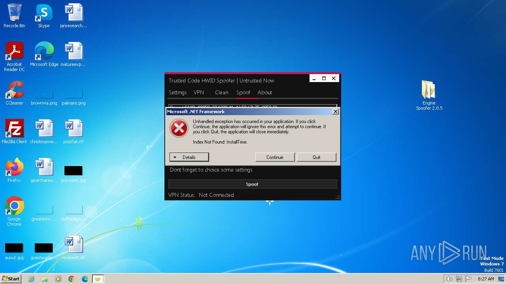Close the HWID Spoofer window

coord(334,78)
